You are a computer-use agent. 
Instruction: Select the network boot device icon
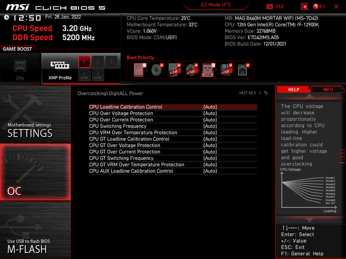243,70
